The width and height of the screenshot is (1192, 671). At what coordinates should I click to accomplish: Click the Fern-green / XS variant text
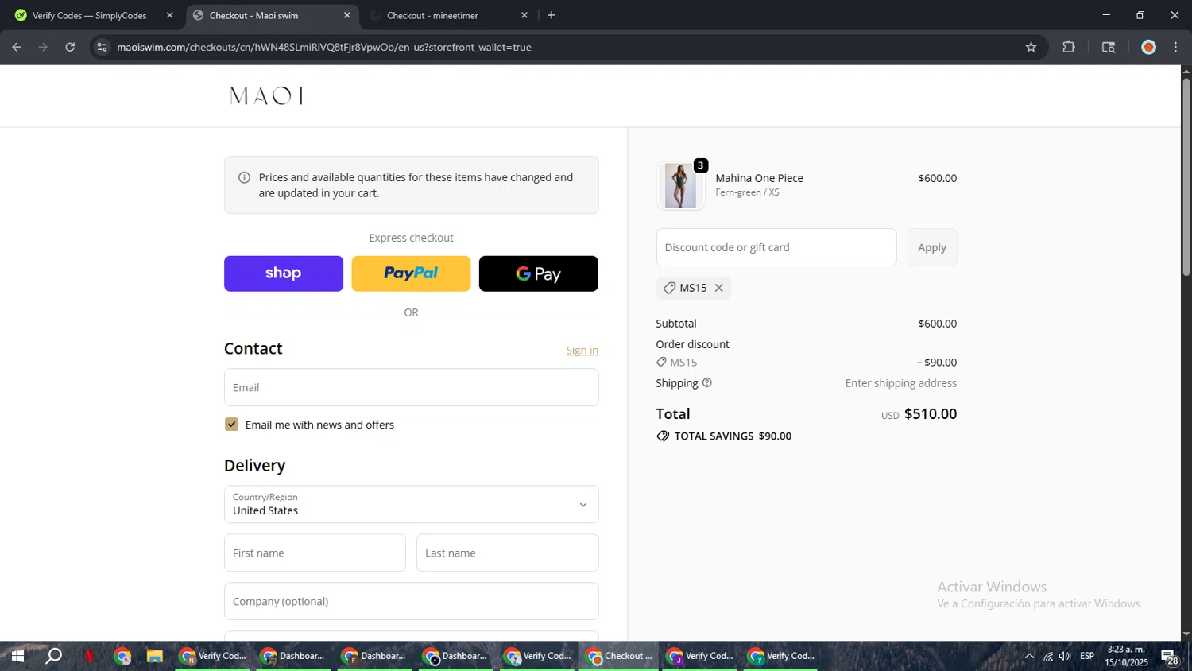(x=747, y=192)
